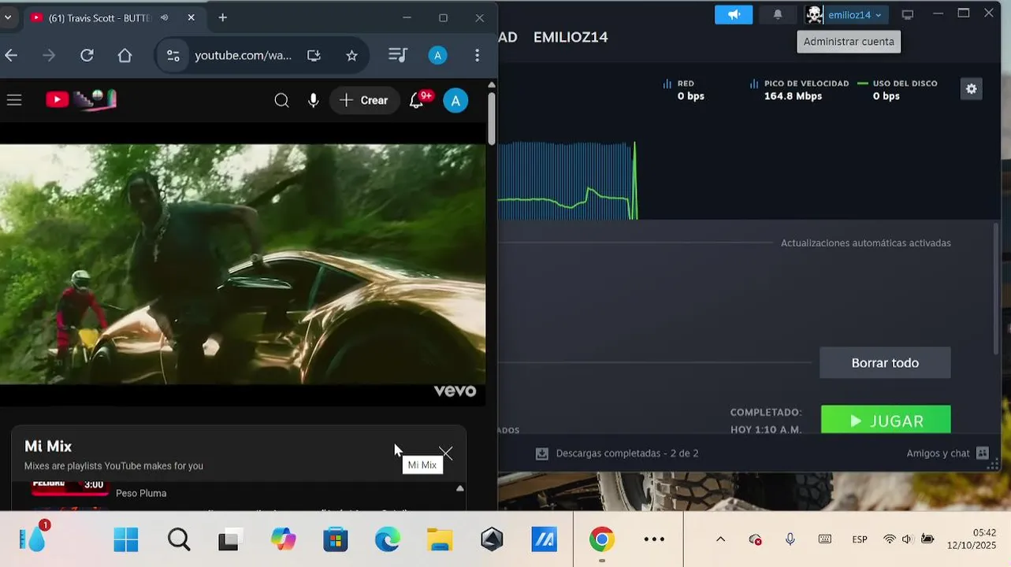
Task: Start YouTube voice search microphone
Action: click(314, 100)
